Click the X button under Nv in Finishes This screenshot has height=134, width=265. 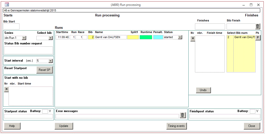[193, 38]
